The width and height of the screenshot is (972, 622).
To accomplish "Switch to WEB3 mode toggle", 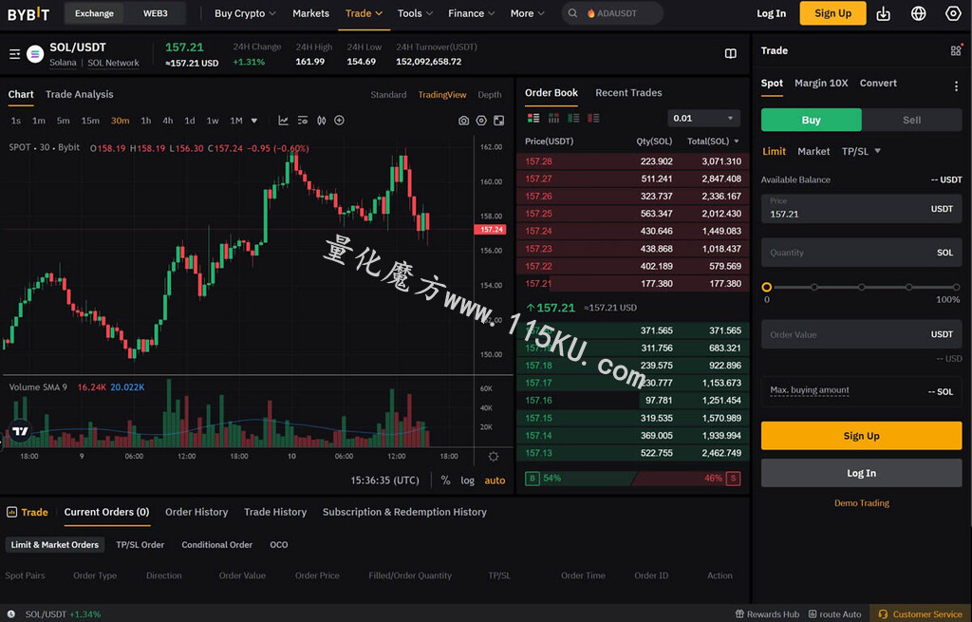I will tap(155, 13).
